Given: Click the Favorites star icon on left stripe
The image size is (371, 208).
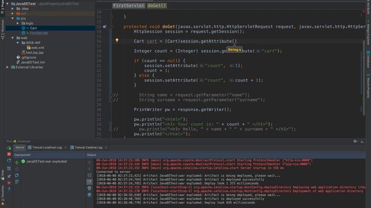Looking at the screenshot, I should (x=2, y=203).
